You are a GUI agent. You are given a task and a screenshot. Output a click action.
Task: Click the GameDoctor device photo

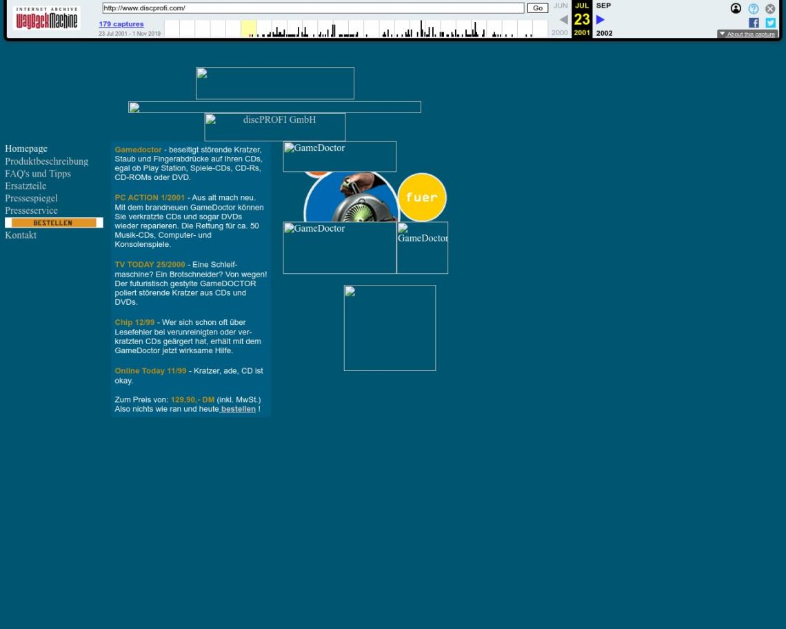[x=352, y=197]
